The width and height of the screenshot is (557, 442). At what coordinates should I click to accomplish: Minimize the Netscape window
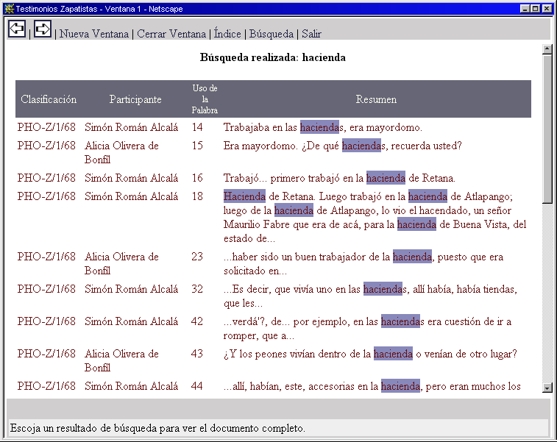pos(525,8)
